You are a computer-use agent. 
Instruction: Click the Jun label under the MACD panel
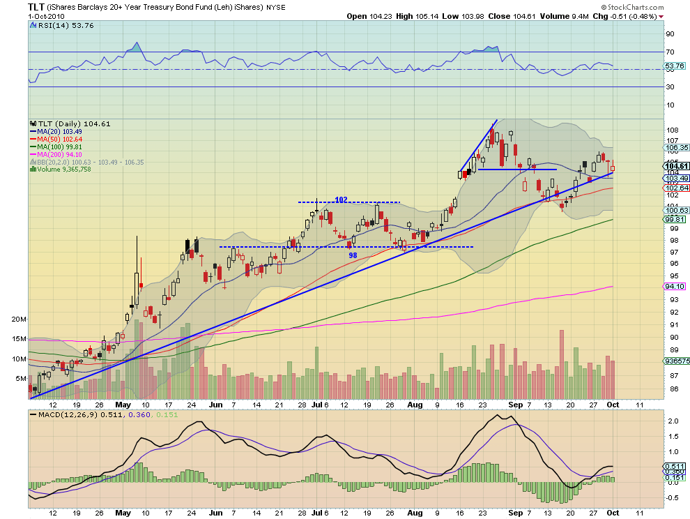click(215, 513)
